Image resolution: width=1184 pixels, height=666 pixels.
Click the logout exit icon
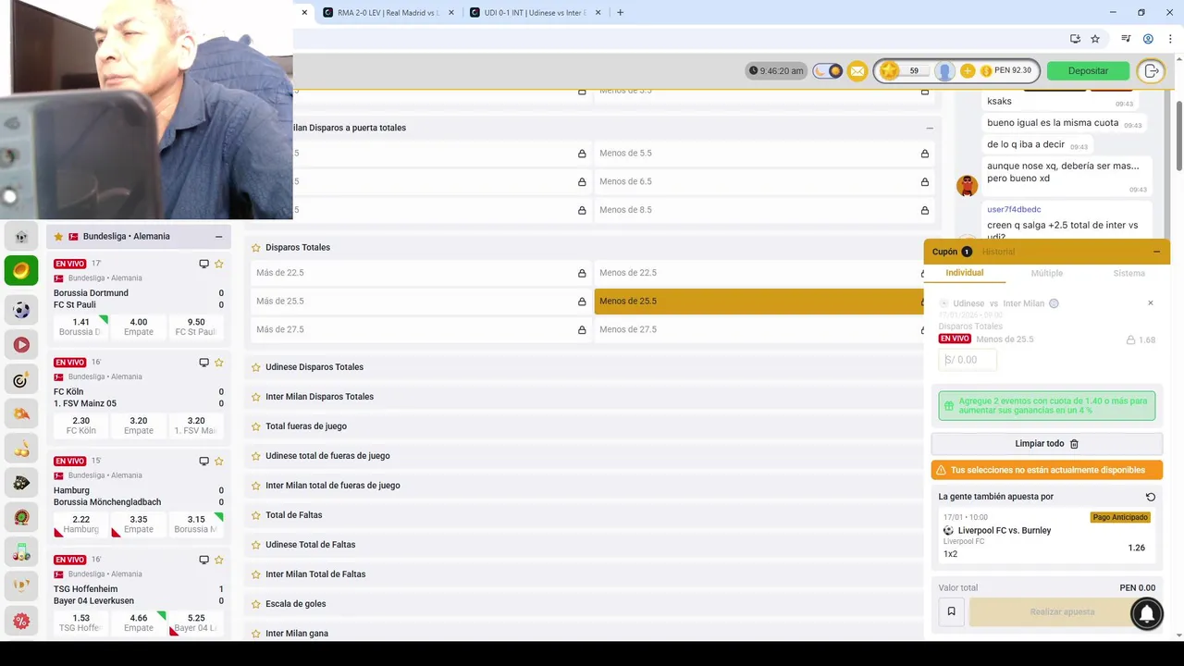[1152, 71]
